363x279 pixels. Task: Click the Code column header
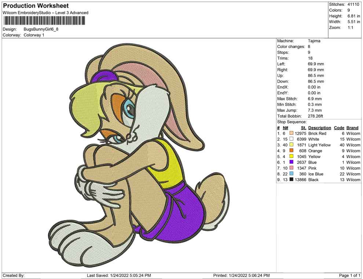tap(339, 128)
